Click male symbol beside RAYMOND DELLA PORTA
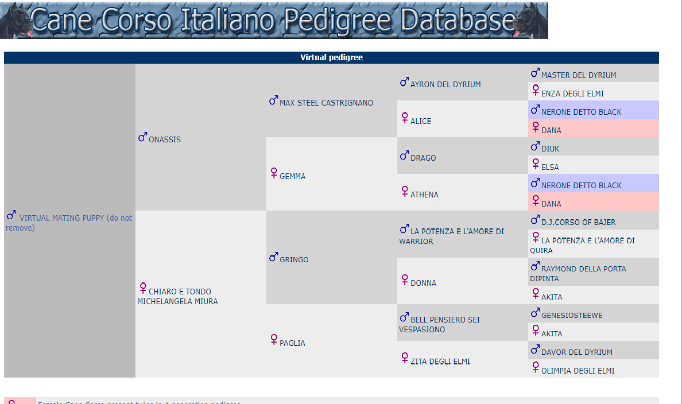The width and height of the screenshot is (682, 404). click(x=536, y=266)
